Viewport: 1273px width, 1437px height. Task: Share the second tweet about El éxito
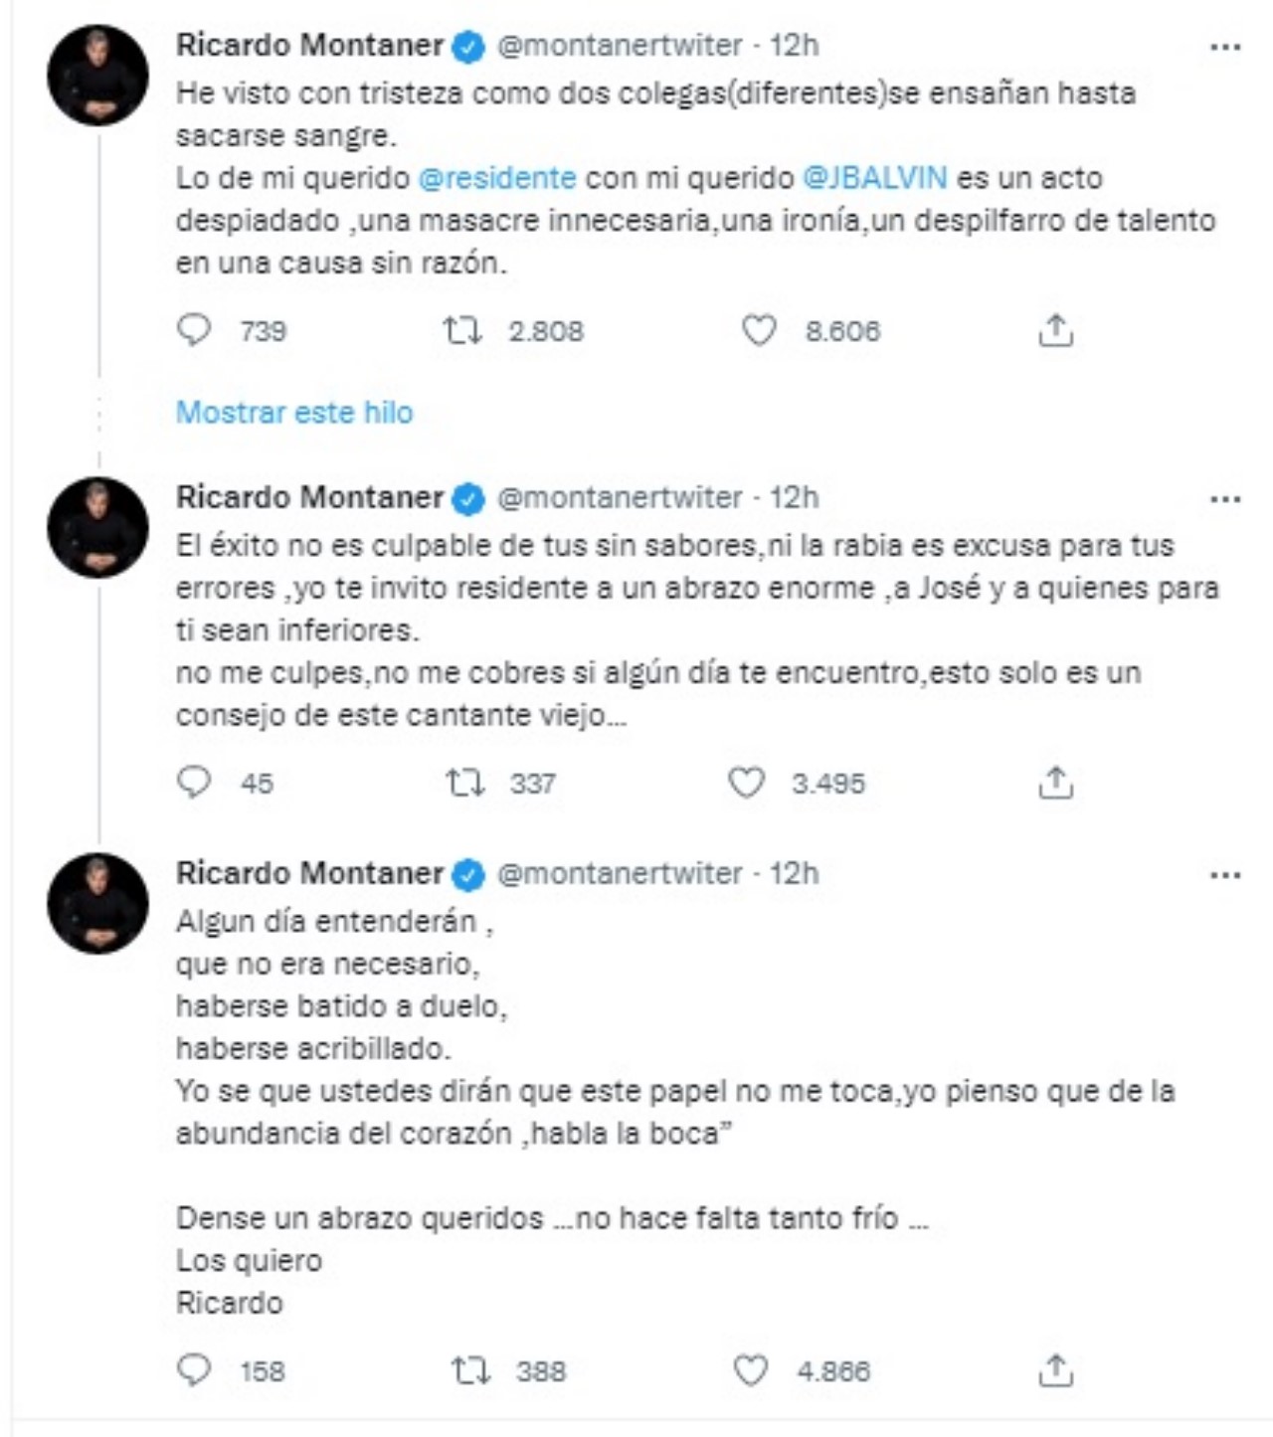click(x=1055, y=783)
